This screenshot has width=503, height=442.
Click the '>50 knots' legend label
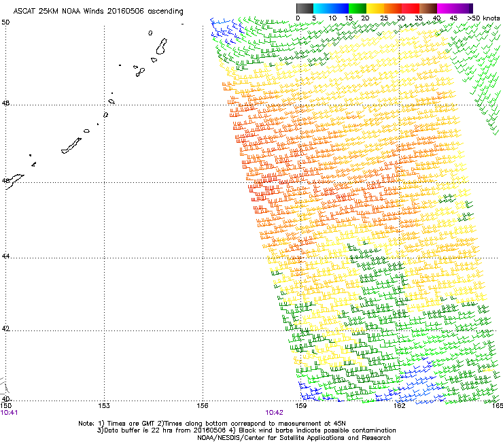point(483,18)
